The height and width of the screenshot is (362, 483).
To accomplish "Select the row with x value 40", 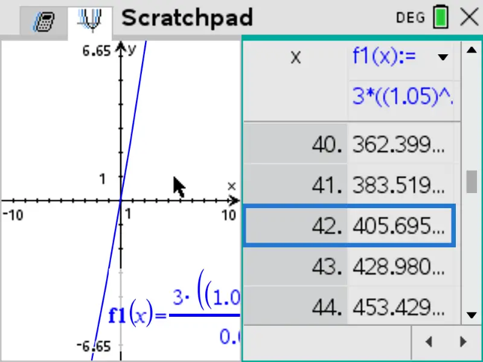I will 296,145.
